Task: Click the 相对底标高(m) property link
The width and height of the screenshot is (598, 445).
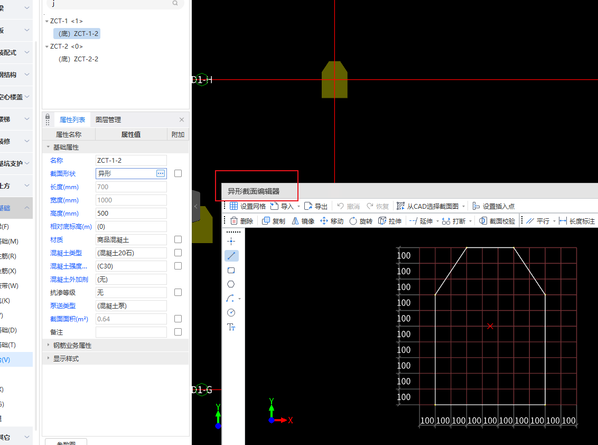Action: click(x=71, y=227)
